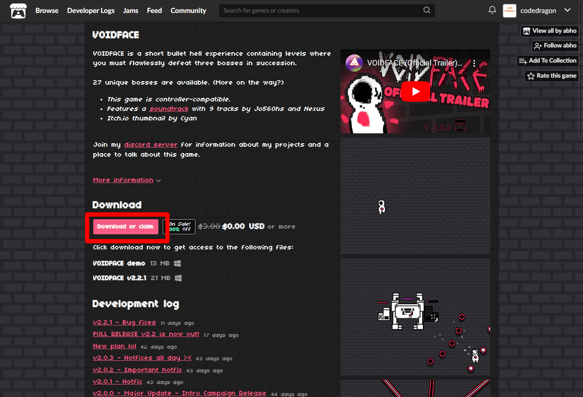Image resolution: width=583 pixels, height=397 pixels.
Task: Click the Download or claim button
Action: 126,227
